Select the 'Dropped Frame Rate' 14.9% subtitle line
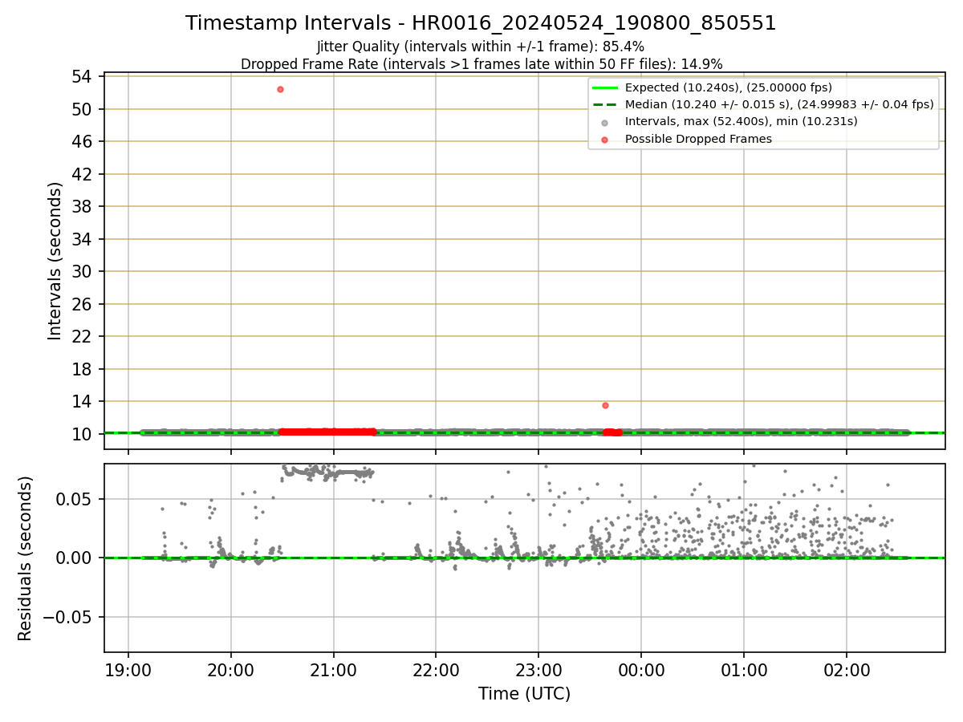The width and height of the screenshot is (963, 722). click(x=481, y=64)
